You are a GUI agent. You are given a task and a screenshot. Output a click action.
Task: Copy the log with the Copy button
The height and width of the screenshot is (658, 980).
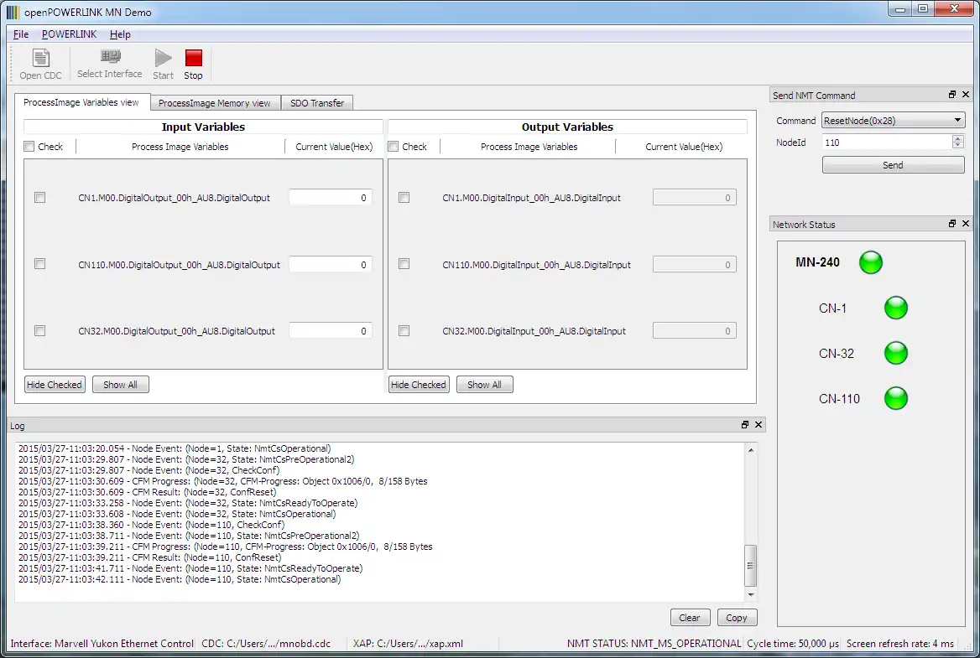(737, 618)
